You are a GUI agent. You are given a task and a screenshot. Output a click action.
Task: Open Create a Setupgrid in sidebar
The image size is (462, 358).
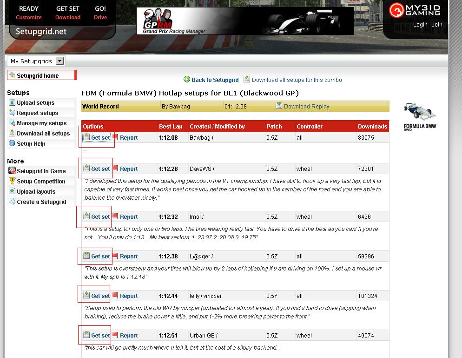[41, 202]
